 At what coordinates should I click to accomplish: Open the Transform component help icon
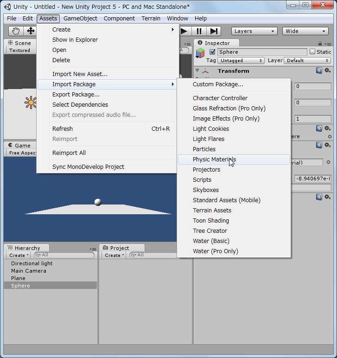(x=319, y=70)
